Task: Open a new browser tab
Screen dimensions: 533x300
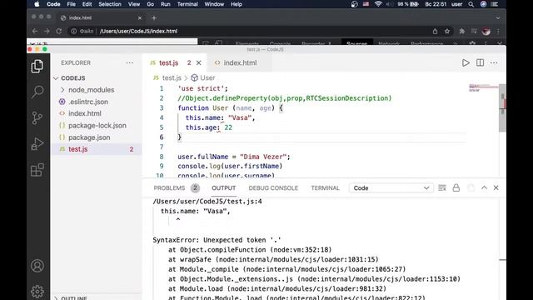Action: [x=154, y=17]
